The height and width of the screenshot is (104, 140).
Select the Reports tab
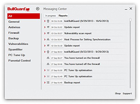63,16
